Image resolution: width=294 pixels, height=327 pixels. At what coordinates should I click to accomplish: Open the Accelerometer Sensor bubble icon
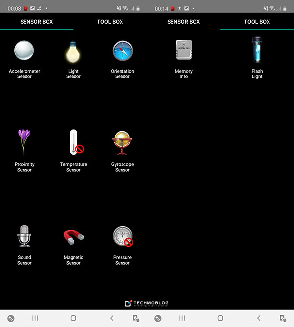point(24,50)
